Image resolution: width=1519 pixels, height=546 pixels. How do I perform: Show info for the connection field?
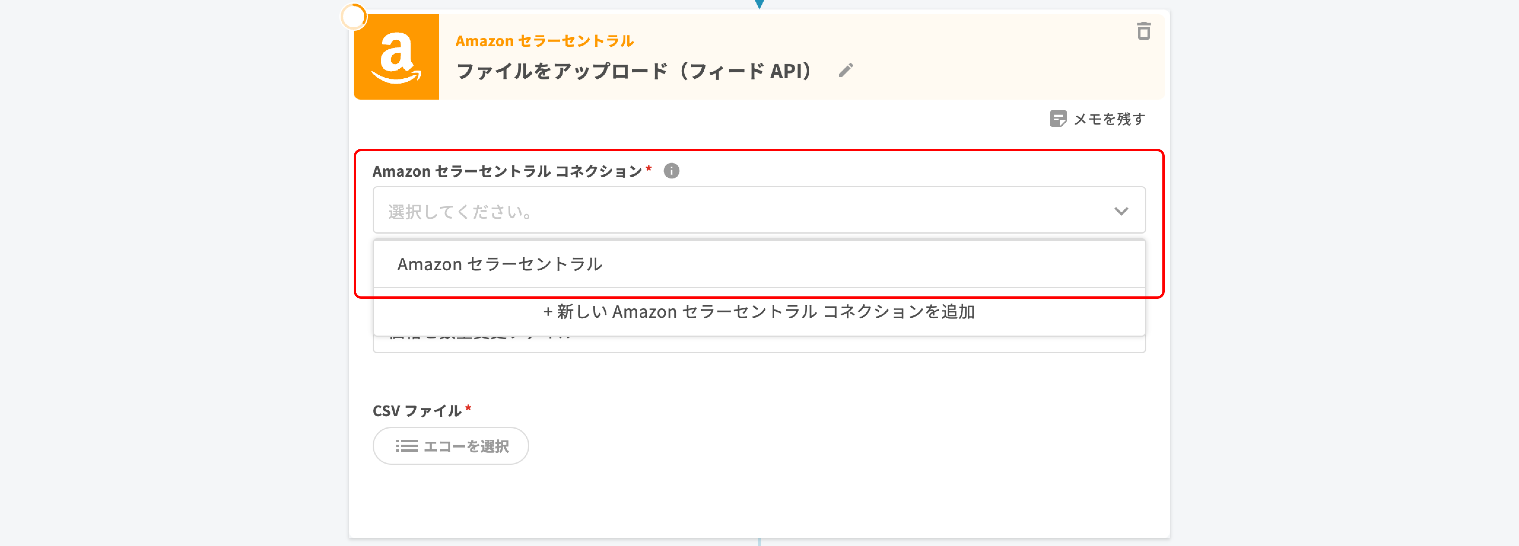coord(671,171)
